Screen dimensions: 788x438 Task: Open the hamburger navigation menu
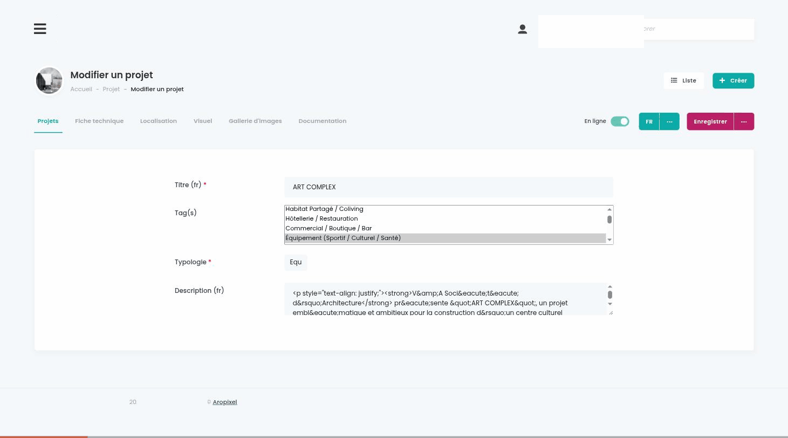click(40, 29)
